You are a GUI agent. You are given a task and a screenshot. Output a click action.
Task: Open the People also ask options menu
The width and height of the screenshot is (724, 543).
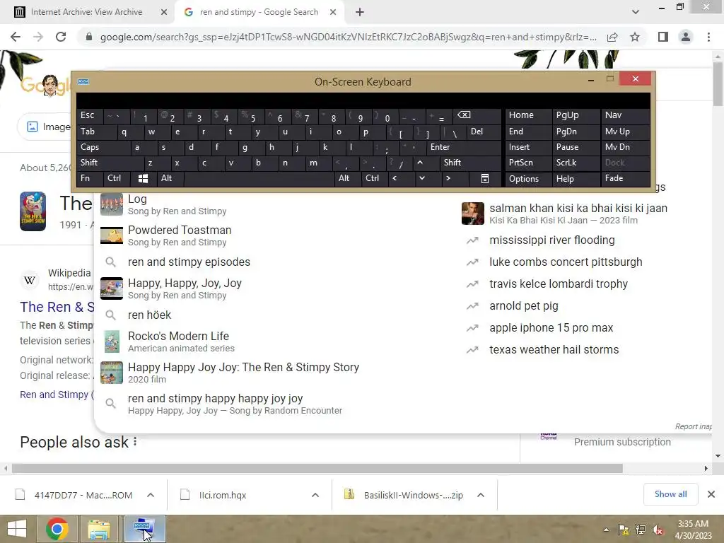(x=135, y=441)
